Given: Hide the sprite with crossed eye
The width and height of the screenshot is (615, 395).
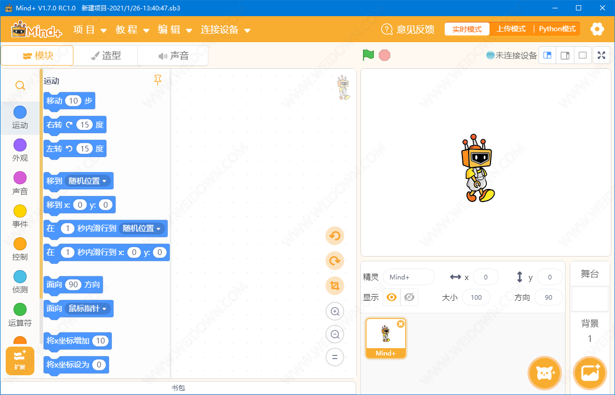Looking at the screenshot, I should click(409, 298).
